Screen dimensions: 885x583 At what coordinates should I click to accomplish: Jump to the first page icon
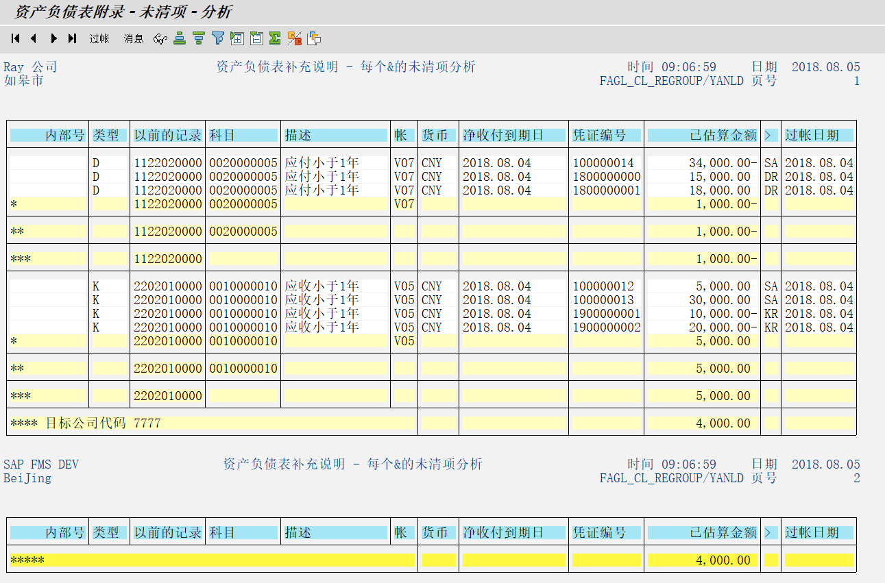click(x=15, y=38)
